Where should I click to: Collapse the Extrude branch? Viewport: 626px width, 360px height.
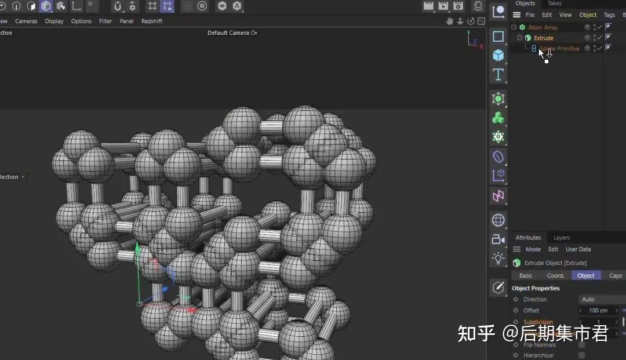(519, 37)
